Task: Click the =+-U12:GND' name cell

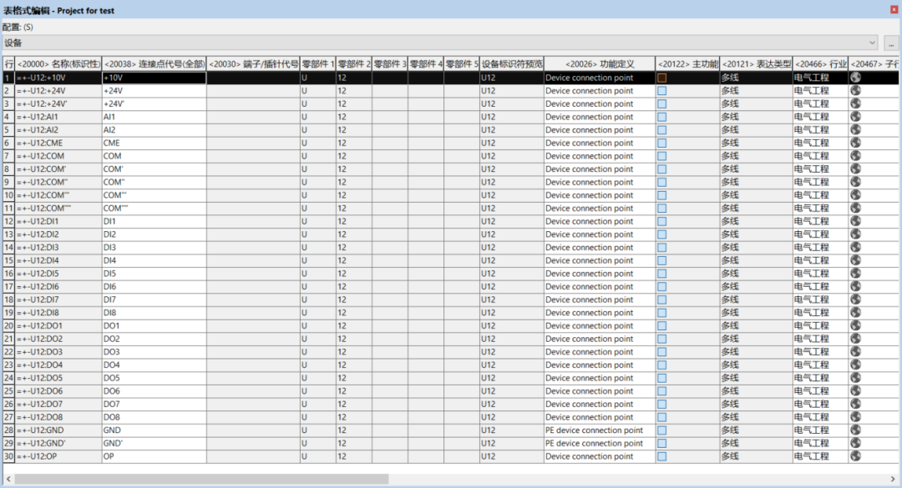Action: click(58, 443)
